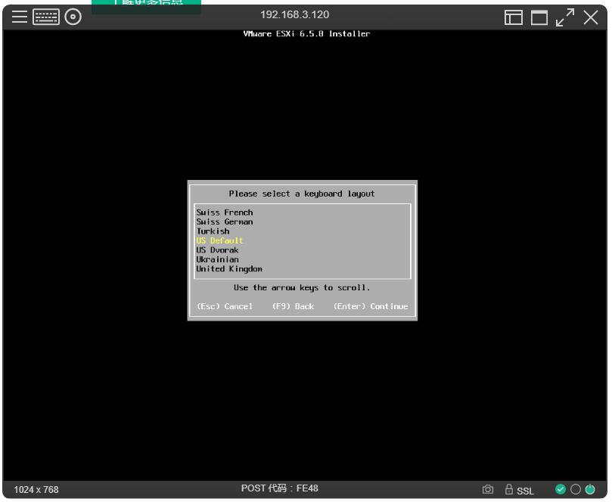Maximize the remote console window

pyautogui.click(x=539, y=17)
